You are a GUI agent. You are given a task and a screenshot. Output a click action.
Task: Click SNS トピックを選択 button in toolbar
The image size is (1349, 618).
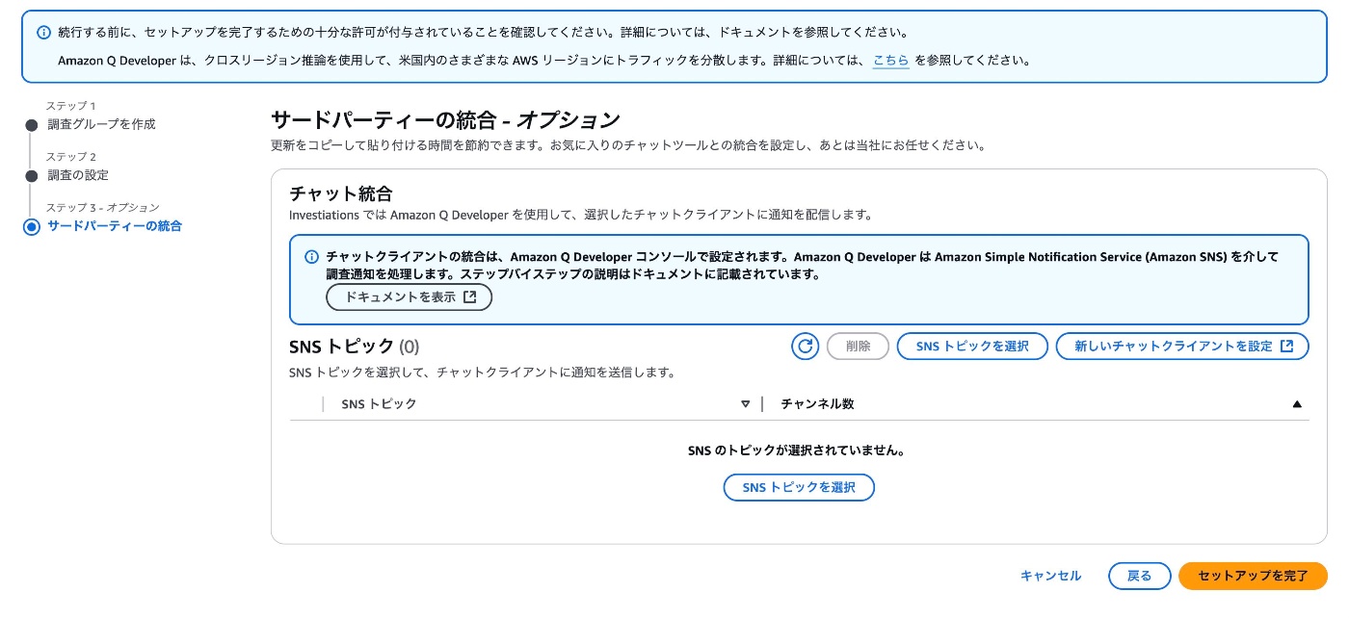(972, 347)
